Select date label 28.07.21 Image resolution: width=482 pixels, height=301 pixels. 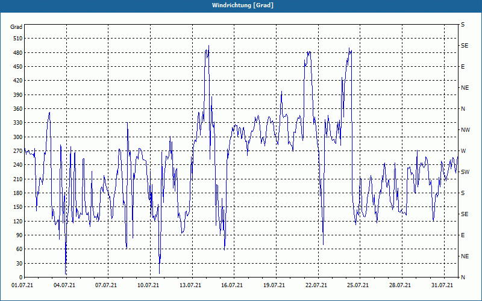pos(400,285)
